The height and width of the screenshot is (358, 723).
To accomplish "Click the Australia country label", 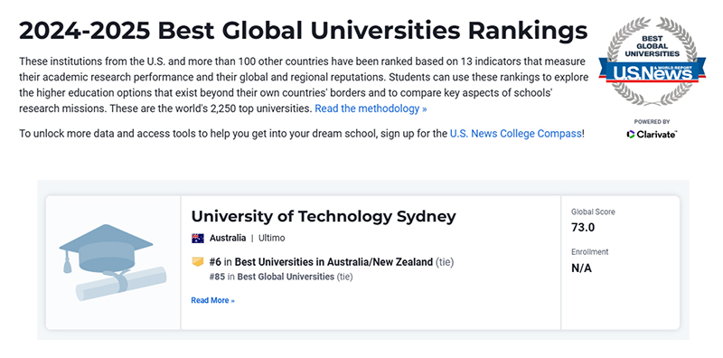I will 228,239.
